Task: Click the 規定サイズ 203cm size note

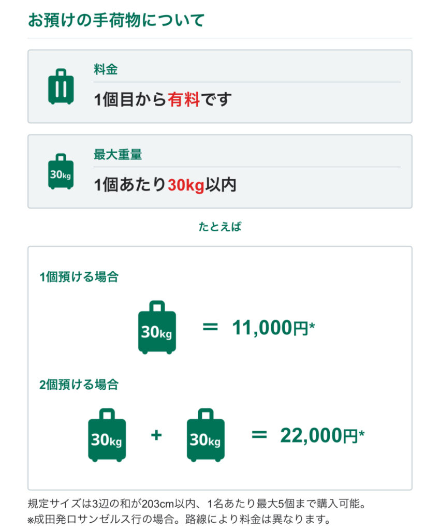Action: pyautogui.click(x=199, y=504)
